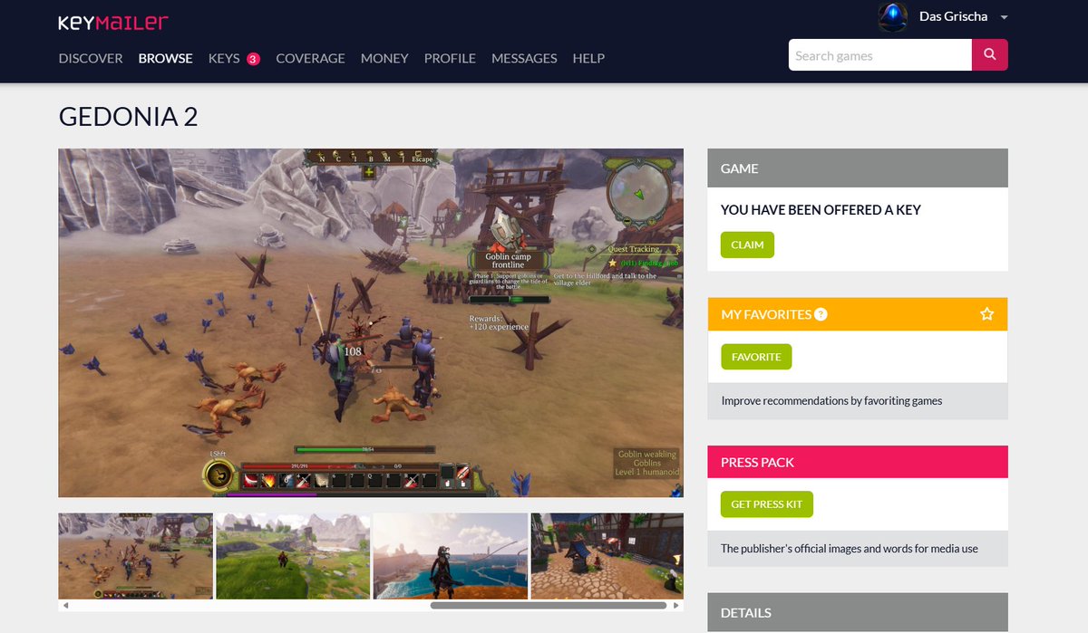Click 'Improve recommendations by favoriting games' text
Viewport: 1088px width, 633px height.
(831, 400)
